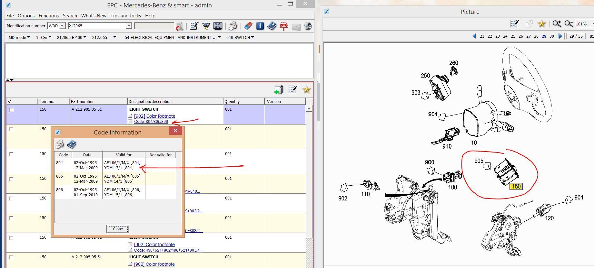Open the MD mode dropdown
The width and height of the screenshot is (594, 268).
[x=19, y=37]
